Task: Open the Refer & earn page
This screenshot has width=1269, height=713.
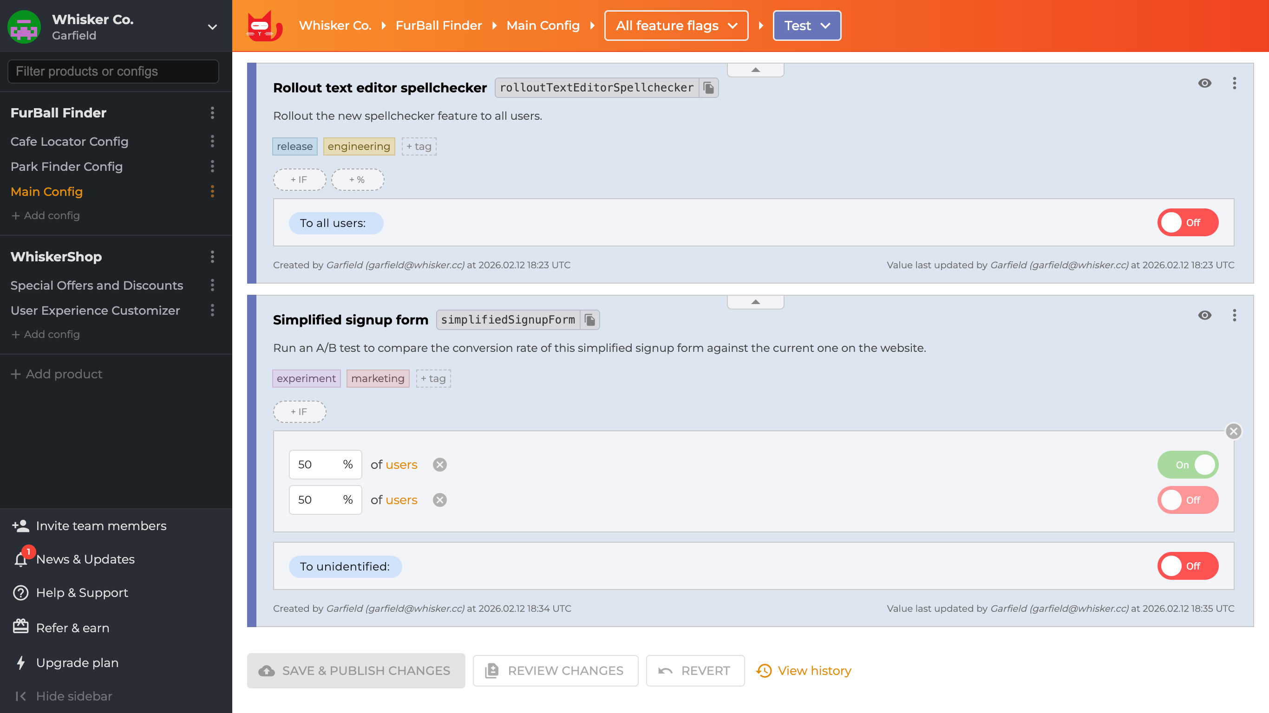Action: coord(72,627)
